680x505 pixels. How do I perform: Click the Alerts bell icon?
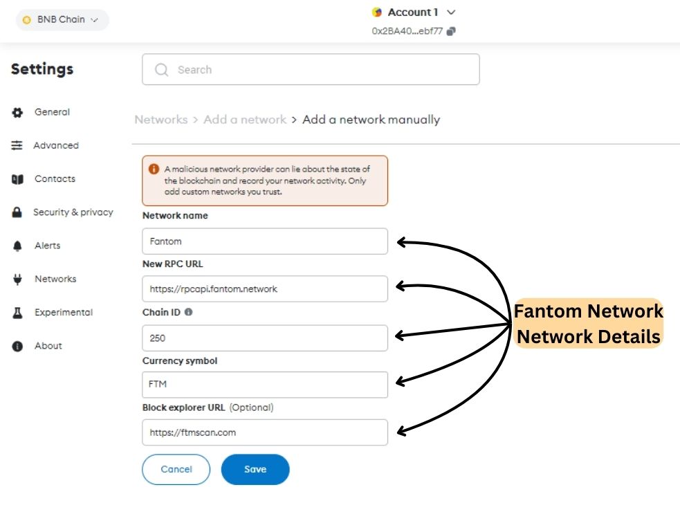17,246
